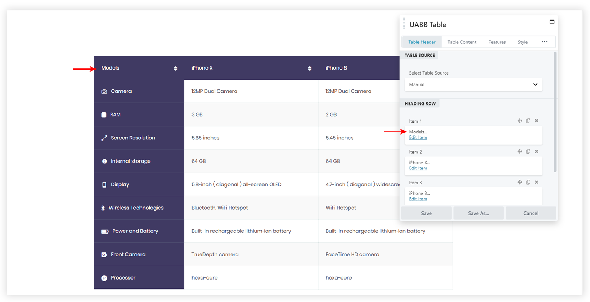Remove Item 2 using the X icon
The height and width of the screenshot is (302, 590).
point(537,152)
